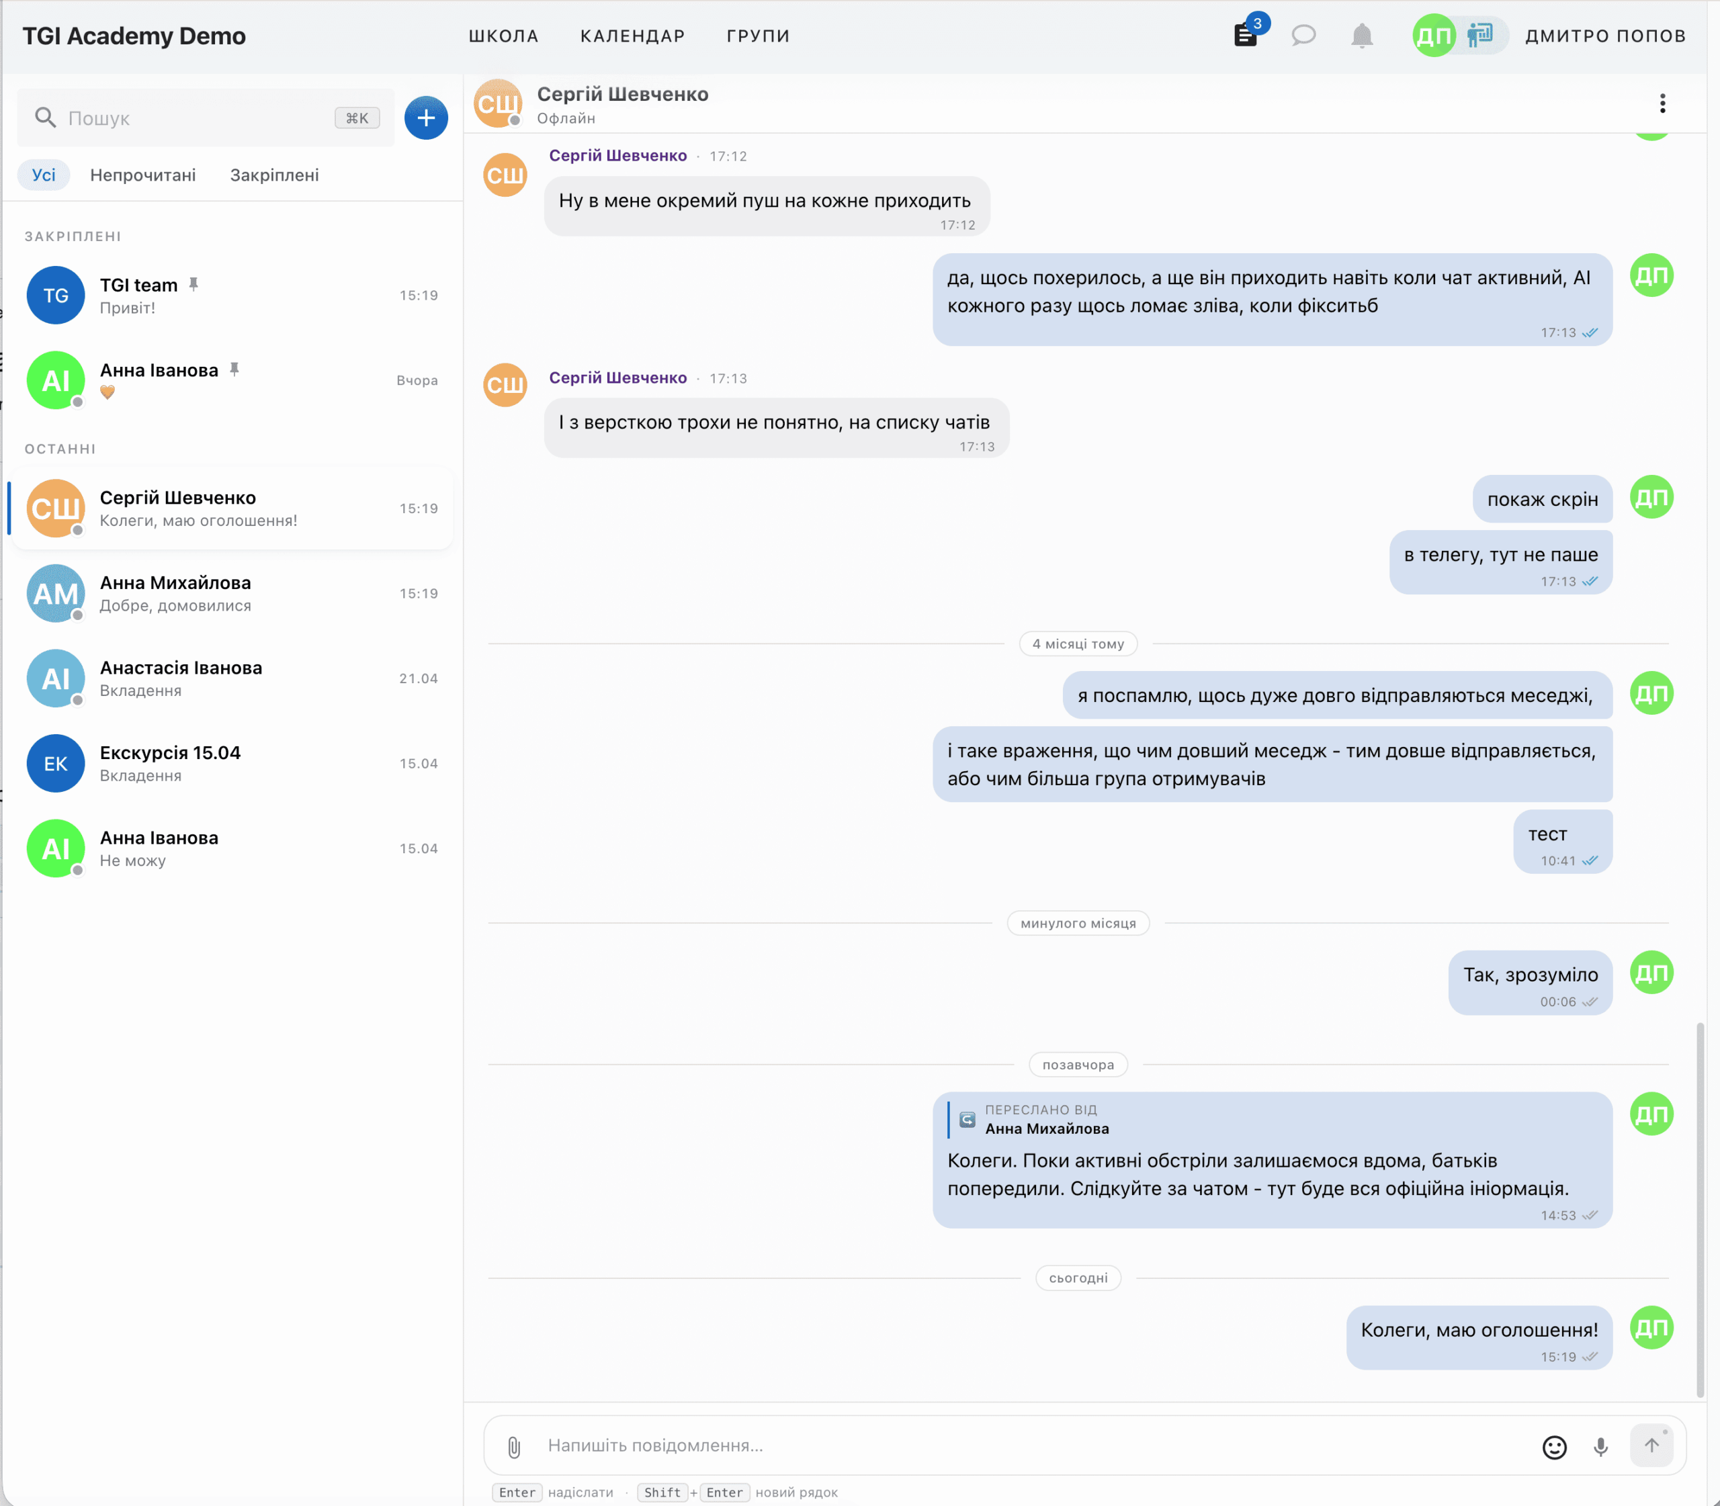
Task: Open the TGI team pinned chat
Action: [232, 295]
